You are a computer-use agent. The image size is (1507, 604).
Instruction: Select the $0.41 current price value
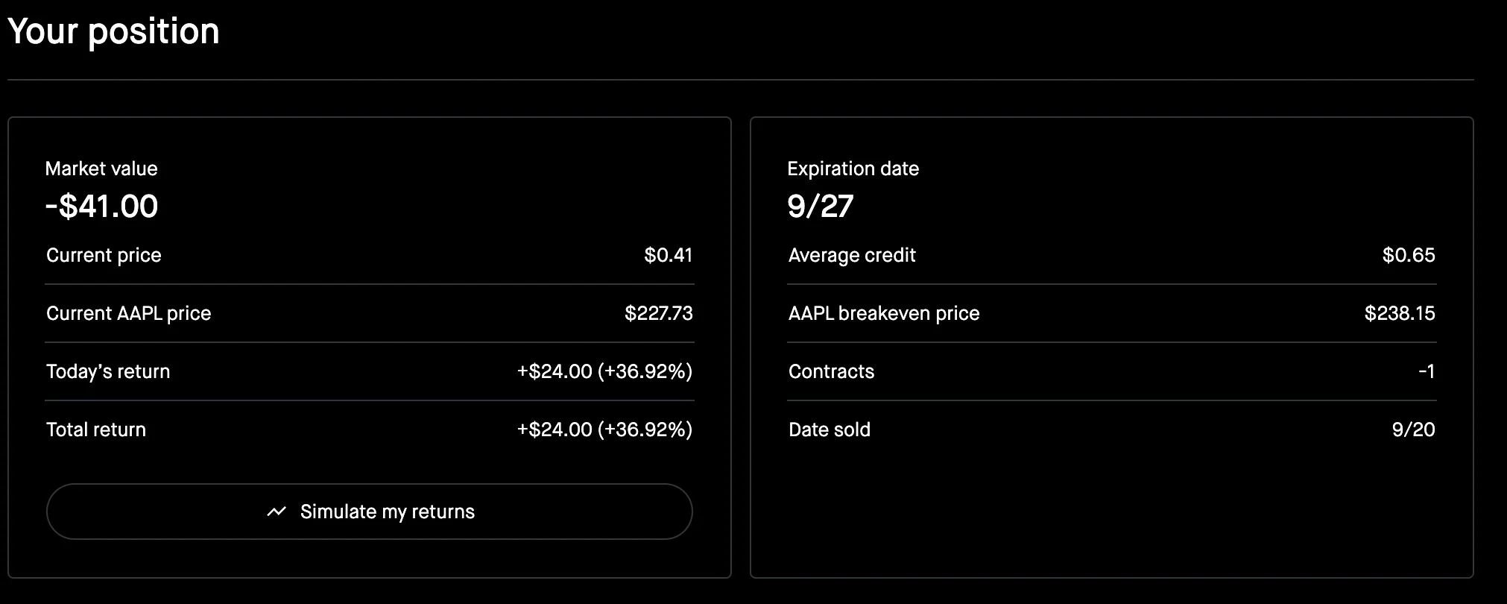[668, 255]
